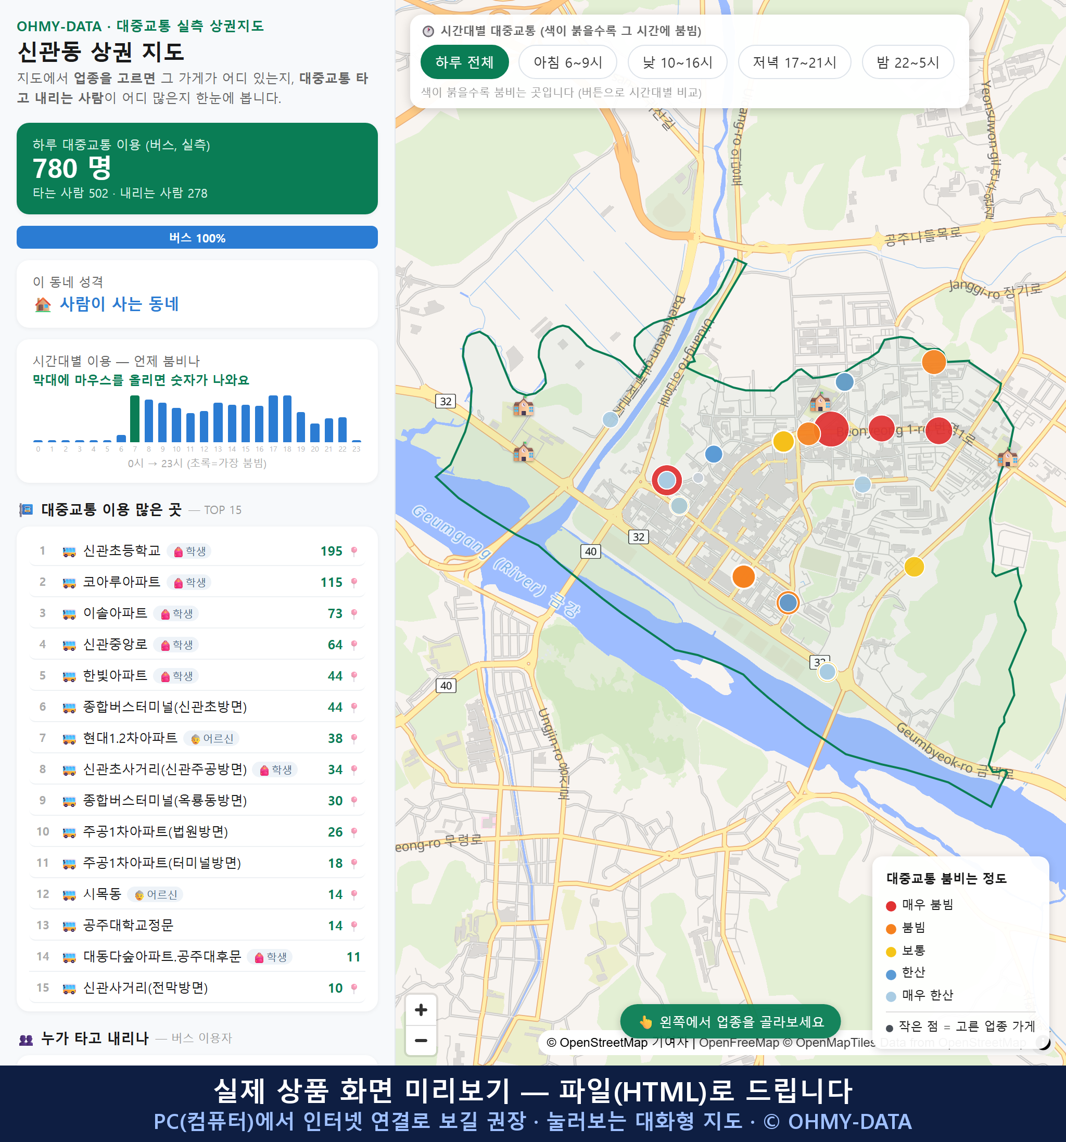This screenshot has height=1142, width=1066.
Task: Click the location pin for 이솔아파트
Action: [354, 613]
